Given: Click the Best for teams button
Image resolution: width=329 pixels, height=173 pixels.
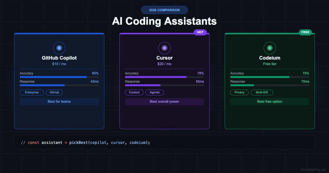Looking at the screenshot, I should [59, 102].
